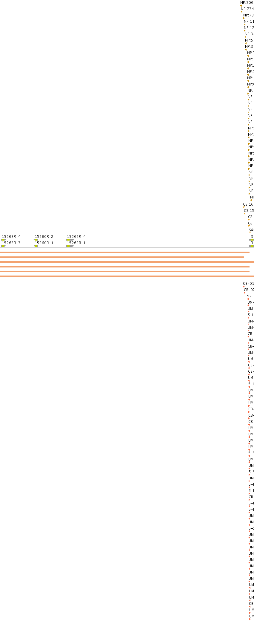
Task: Select the shortest orange span bar
Action: 122,257
